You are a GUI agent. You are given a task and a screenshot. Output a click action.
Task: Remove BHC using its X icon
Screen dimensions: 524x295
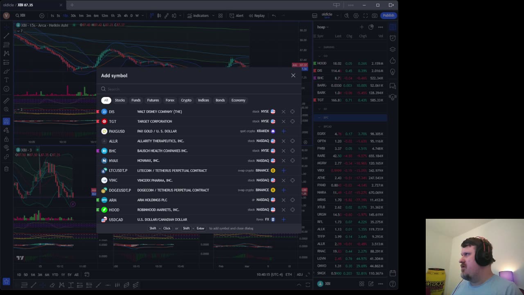pyautogui.click(x=283, y=151)
